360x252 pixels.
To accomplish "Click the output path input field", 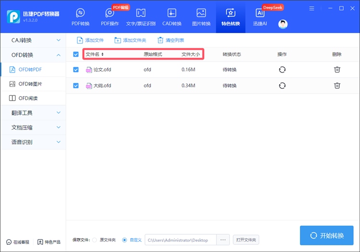I will click(180, 240).
